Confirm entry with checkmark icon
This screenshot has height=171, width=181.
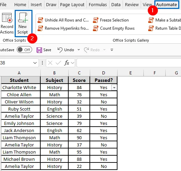[x=58, y=63]
